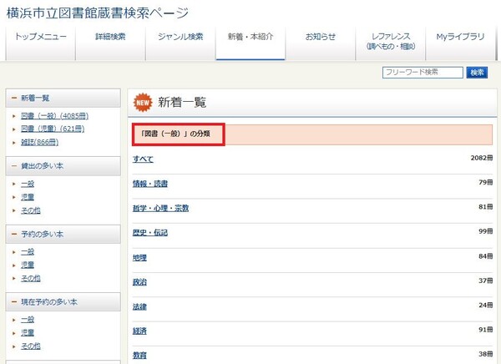Select the すべて category link
501x364 pixels.
point(143,159)
